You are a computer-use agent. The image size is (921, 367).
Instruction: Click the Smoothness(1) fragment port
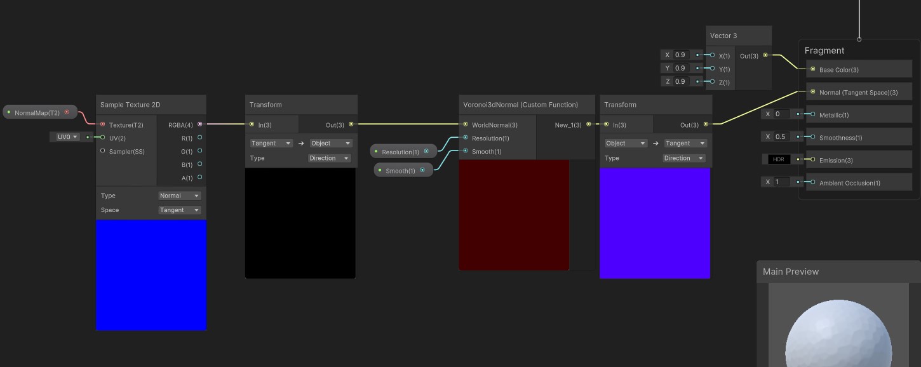[x=812, y=137]
